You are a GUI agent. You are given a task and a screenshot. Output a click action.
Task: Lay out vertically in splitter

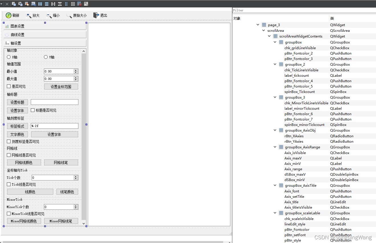(60, 4)
